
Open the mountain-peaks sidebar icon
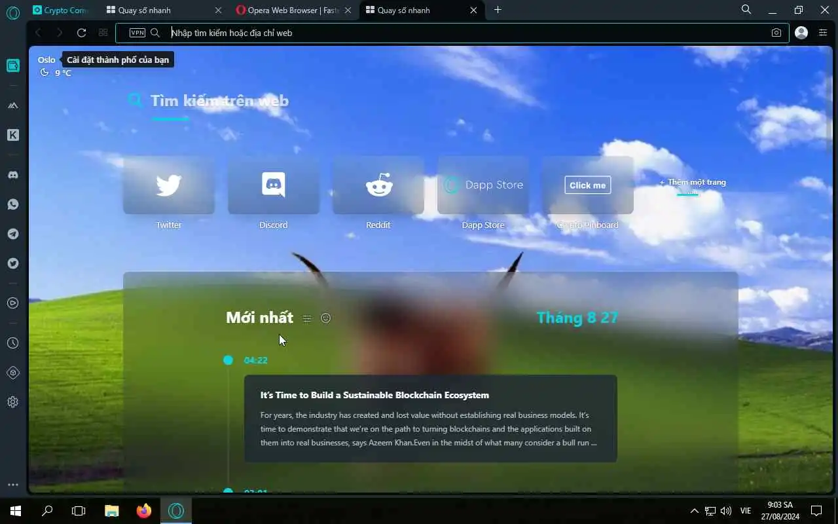coord(12,105)
